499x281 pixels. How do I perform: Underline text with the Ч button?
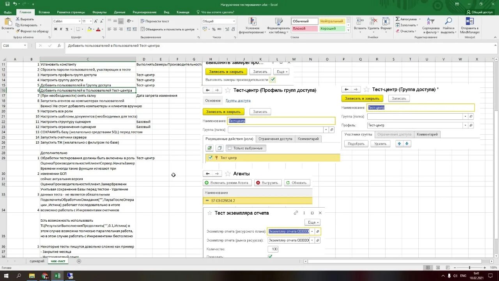coord(67,29)
